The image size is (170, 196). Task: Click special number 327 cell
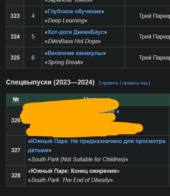[x=16, y=150]
